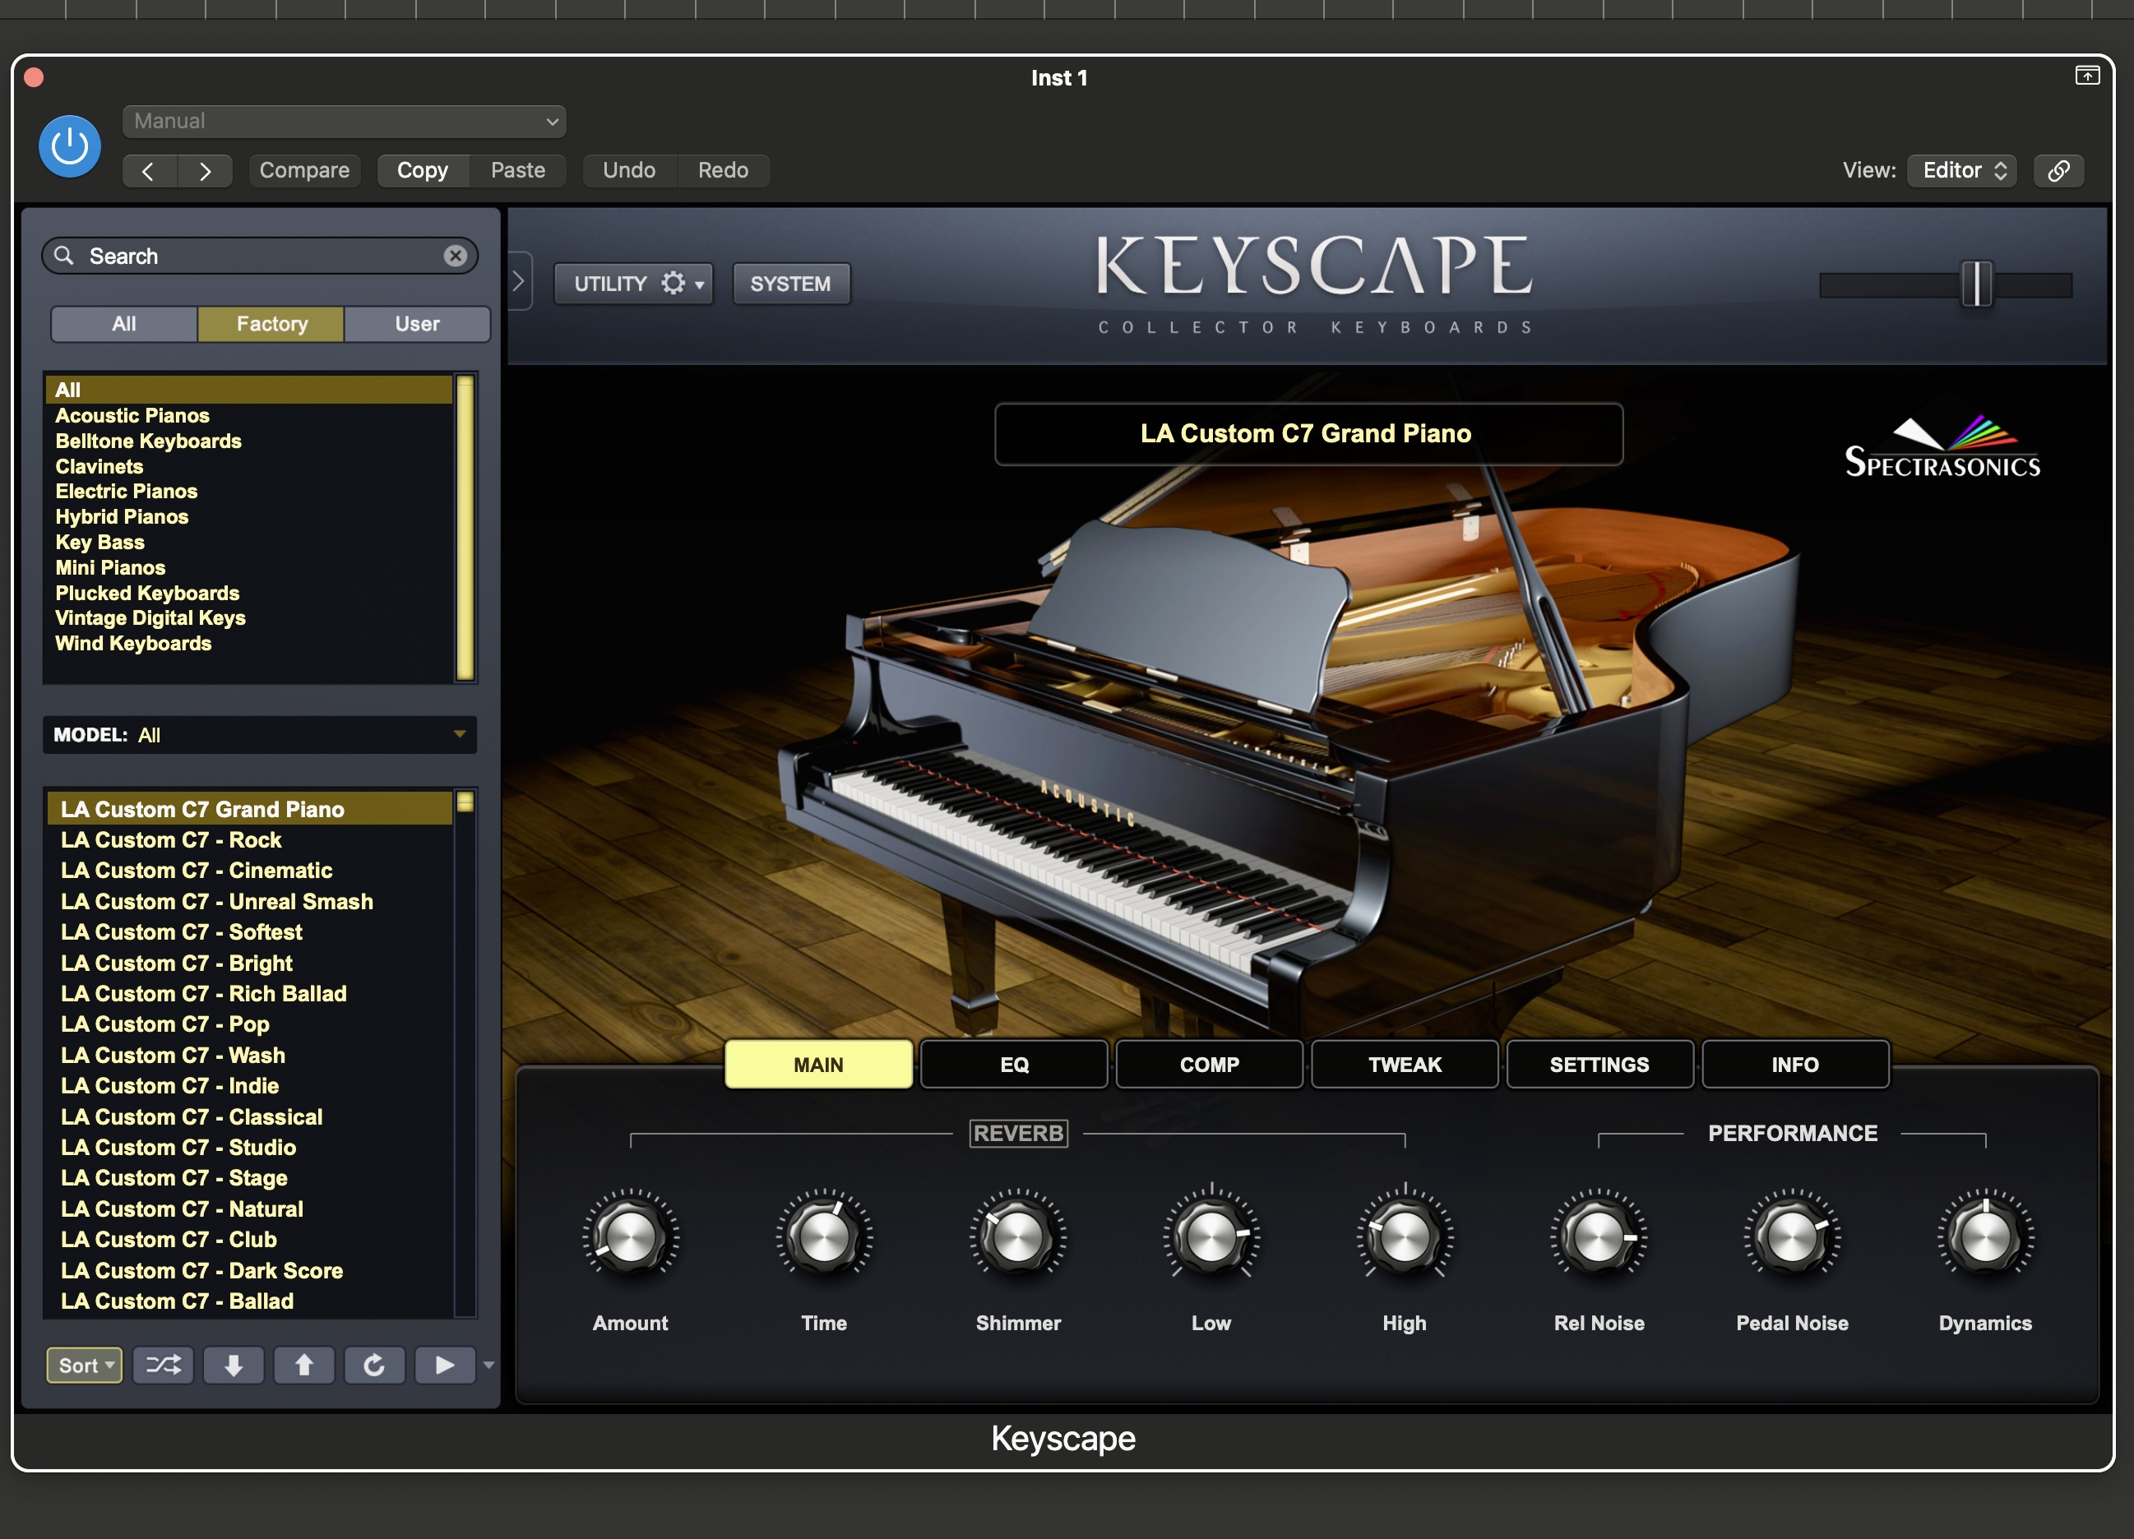Open the Manual preset dropdown

345,122
